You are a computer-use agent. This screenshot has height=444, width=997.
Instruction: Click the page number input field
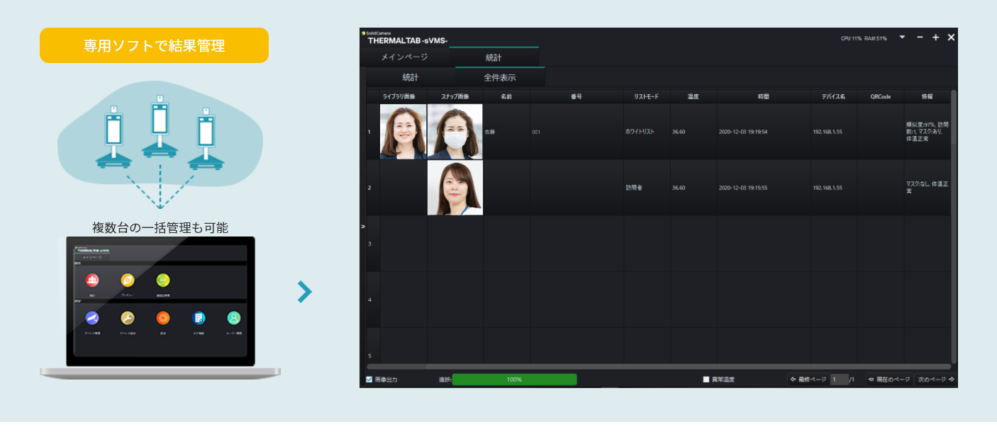[x=839, y=380]
